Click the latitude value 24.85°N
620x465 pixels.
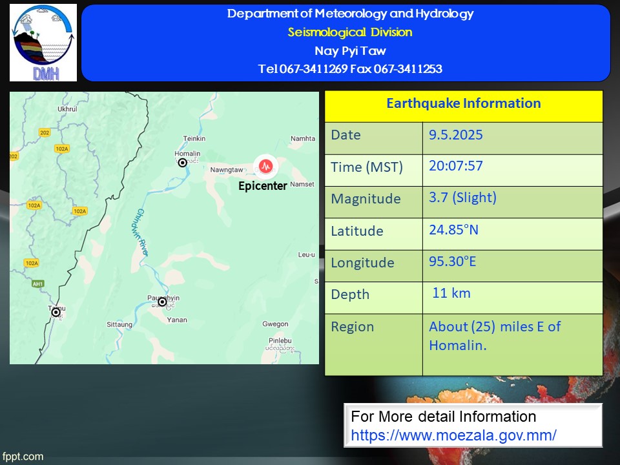pos(453,230)
